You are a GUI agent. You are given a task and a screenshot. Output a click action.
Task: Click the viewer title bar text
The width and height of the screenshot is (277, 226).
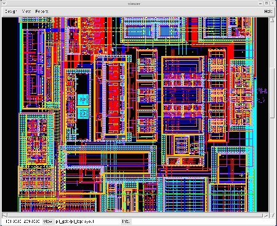coord(134,3)
